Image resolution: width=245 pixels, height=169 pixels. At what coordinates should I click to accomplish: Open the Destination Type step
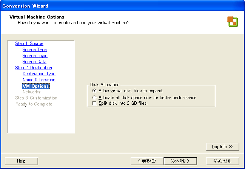pos(39,74)
